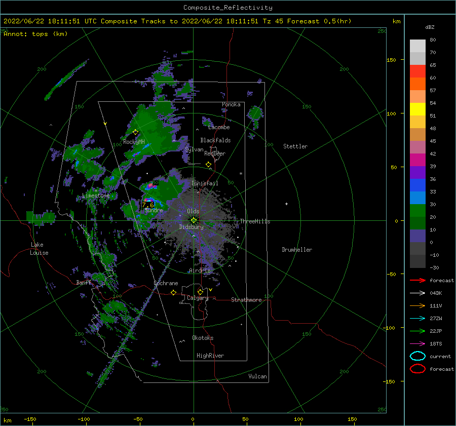Click the 7.6 storm top annotation near Sundre
The width and height of the screenshot is (456, 426).
click(x=148, y=205)
